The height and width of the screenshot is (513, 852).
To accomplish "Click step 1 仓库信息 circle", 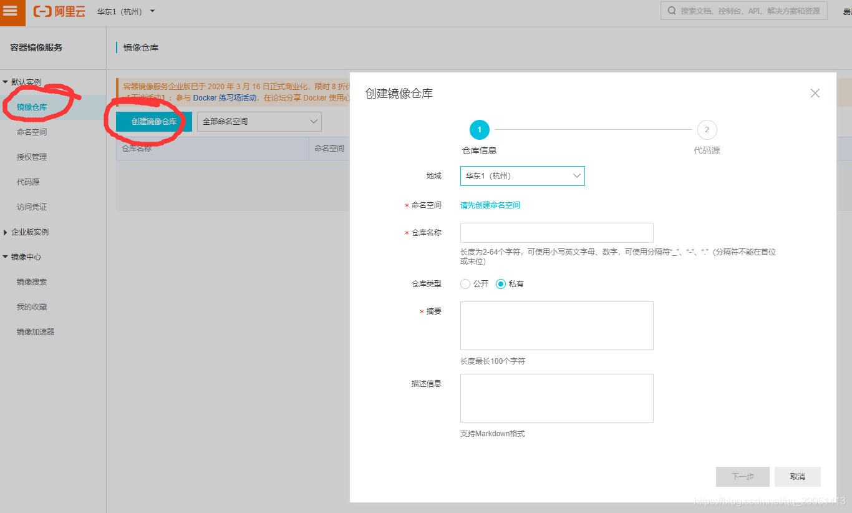I will tap(480, 130).
